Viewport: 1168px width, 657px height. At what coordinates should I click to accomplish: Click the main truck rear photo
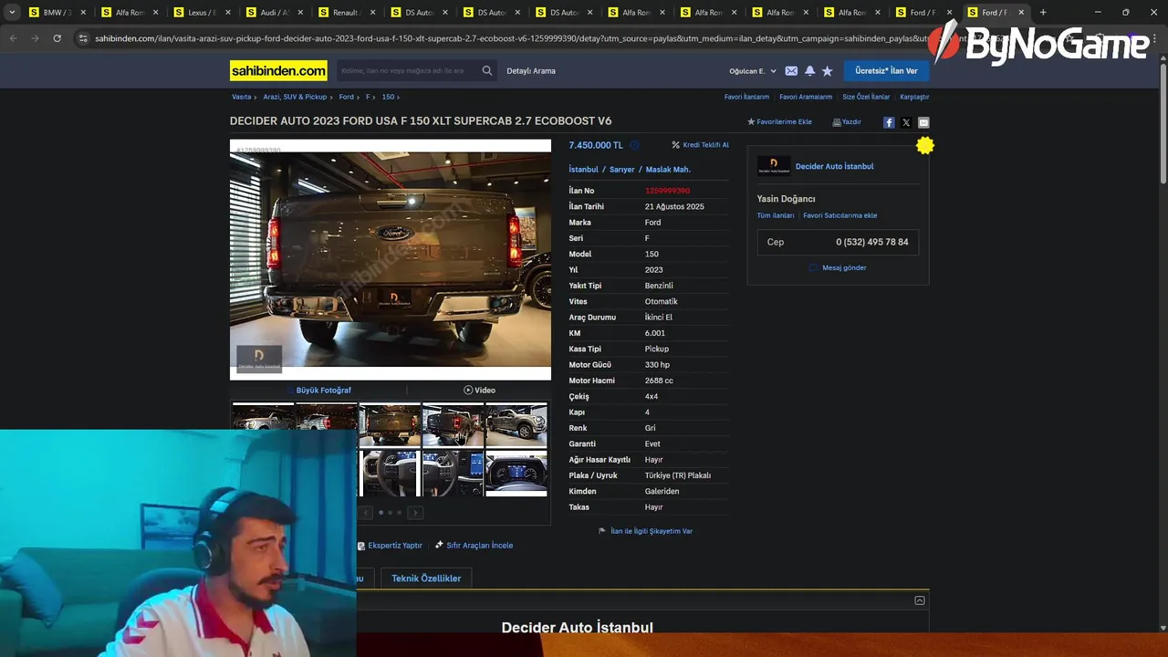(x=391, y=259)
